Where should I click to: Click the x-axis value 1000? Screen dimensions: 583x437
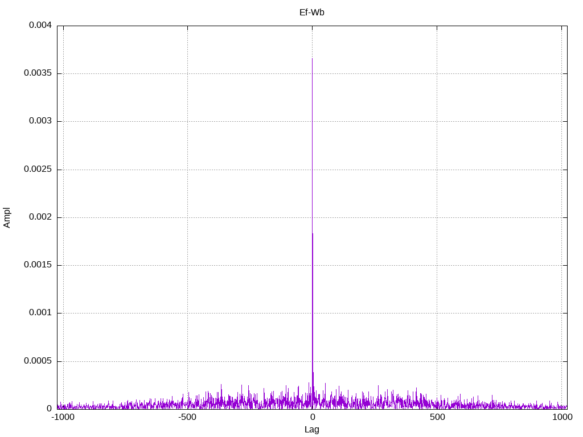tap(562, 417)
